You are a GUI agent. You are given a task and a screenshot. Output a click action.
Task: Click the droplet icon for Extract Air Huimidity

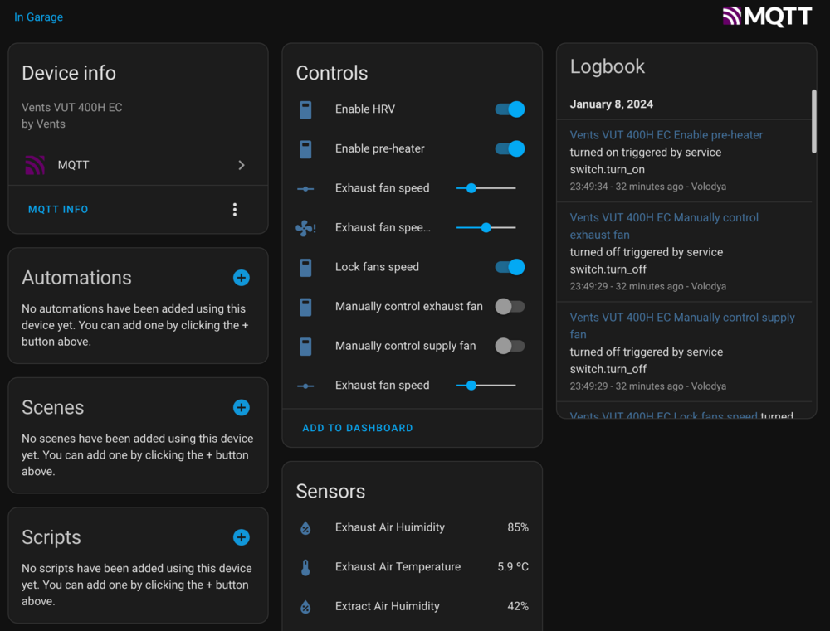[x=307, y=606]
